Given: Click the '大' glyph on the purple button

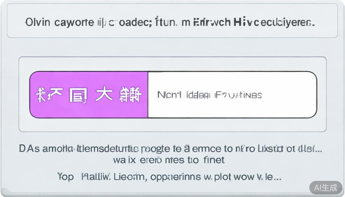Looking at the screenshot, I should tap(104, 94).
